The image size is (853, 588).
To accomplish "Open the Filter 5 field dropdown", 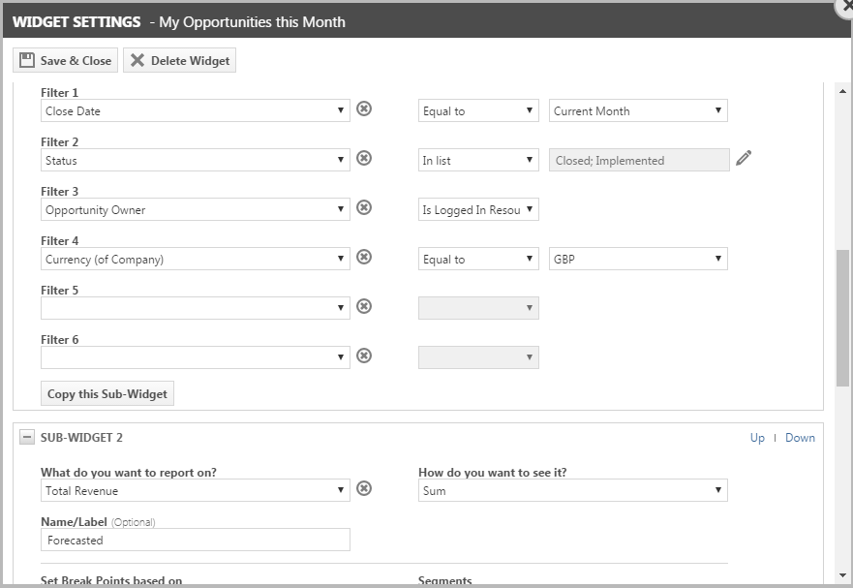I will pos(196,308).
